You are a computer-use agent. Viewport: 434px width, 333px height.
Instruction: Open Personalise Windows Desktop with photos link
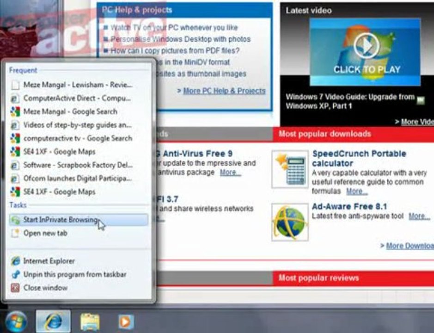pos(180,39)
